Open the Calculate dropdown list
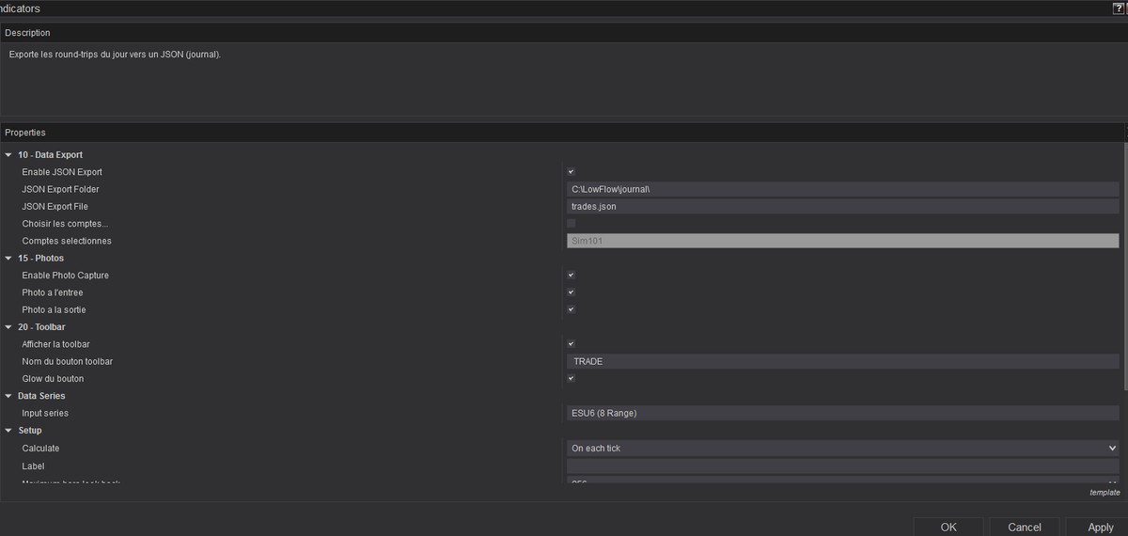Image resolution: width=1128 pixels, height=536 pixels. point(842,449)
